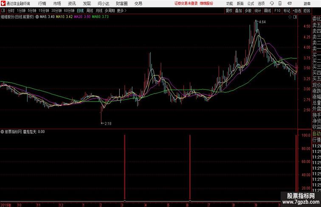Open the 财富圈 menu
Screen dimensions: 321x207
(x=121, y=3)
